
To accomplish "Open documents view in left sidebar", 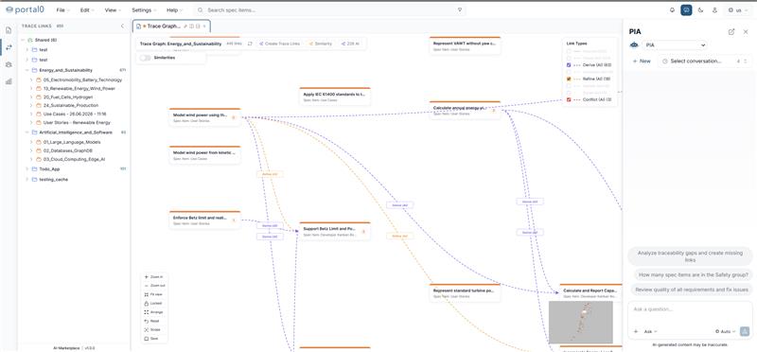I will point(9,30).
